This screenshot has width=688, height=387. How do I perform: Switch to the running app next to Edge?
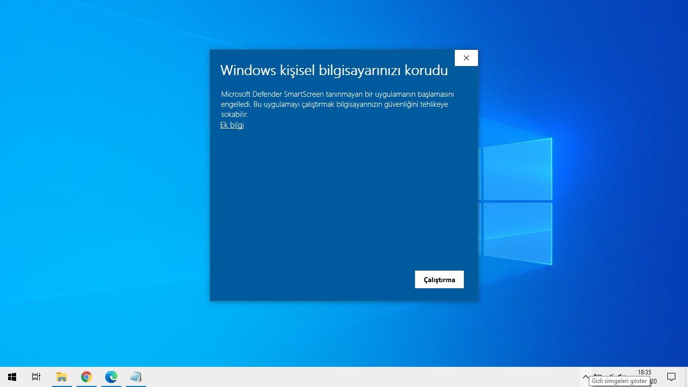click(135, 377)
